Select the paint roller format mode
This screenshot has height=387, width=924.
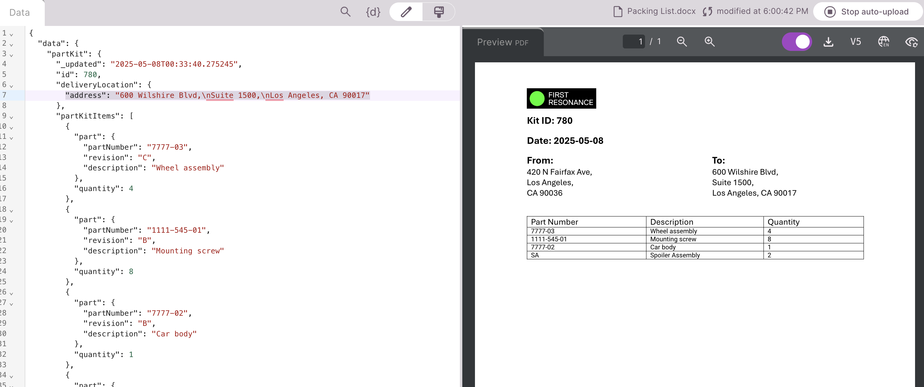(x=439, y=12)
